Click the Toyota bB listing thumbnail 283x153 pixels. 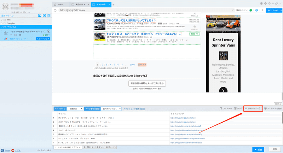(100, 37)
